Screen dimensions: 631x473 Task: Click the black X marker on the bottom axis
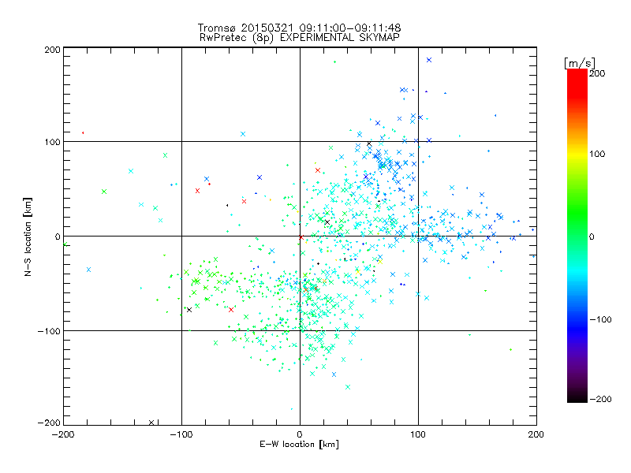pyautogui.click(x=151, y=423)
